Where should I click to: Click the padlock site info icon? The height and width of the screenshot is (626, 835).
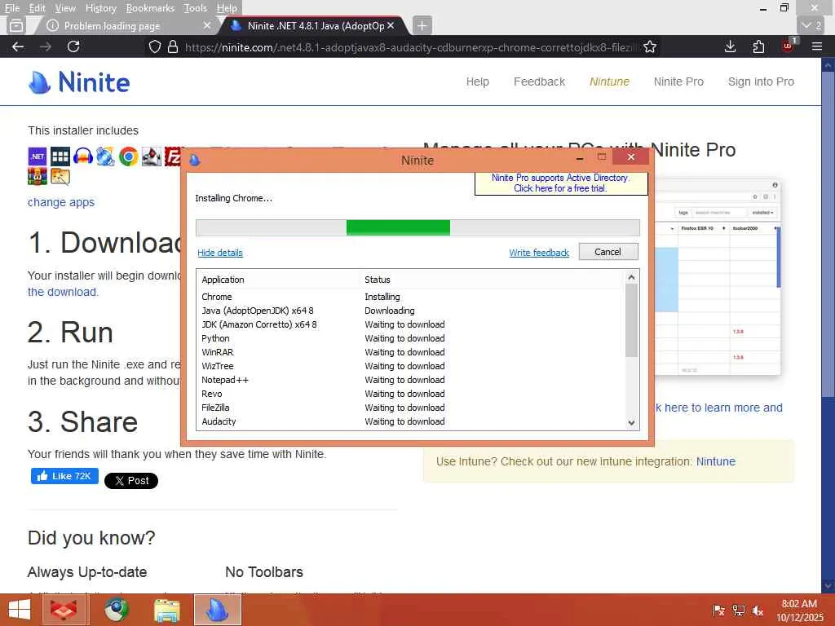173,46
